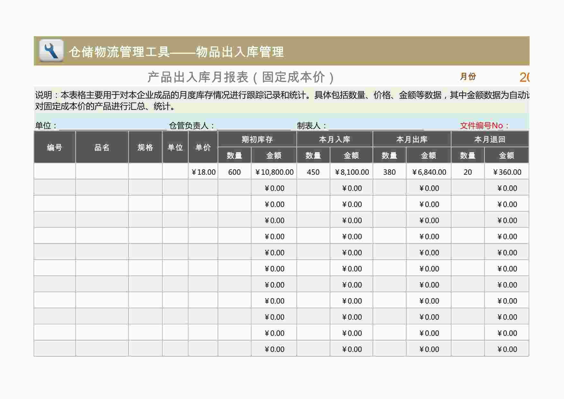This screenshot has width=564, height=399.
Task: Click the wrench tool icon in banner
Action: click(x=51, y=51)
